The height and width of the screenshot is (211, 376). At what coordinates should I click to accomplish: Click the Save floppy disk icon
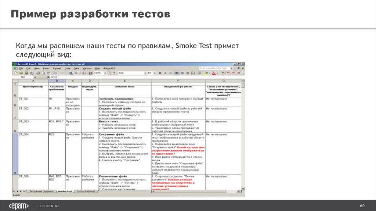pyautogui.click(x=26, y=73)
